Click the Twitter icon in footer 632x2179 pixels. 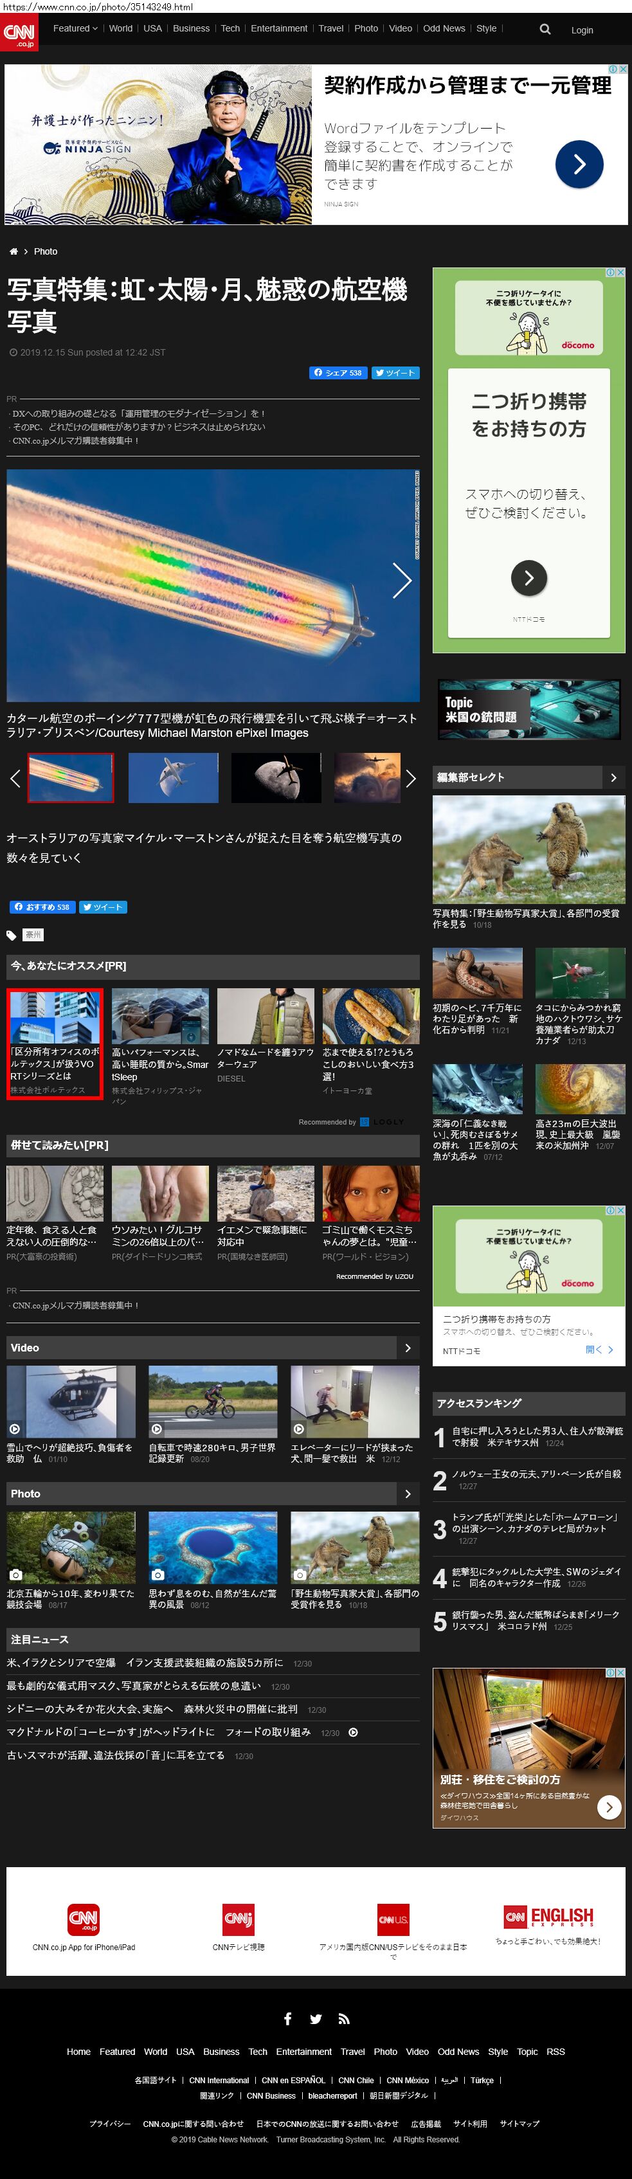click(316, 2018)
